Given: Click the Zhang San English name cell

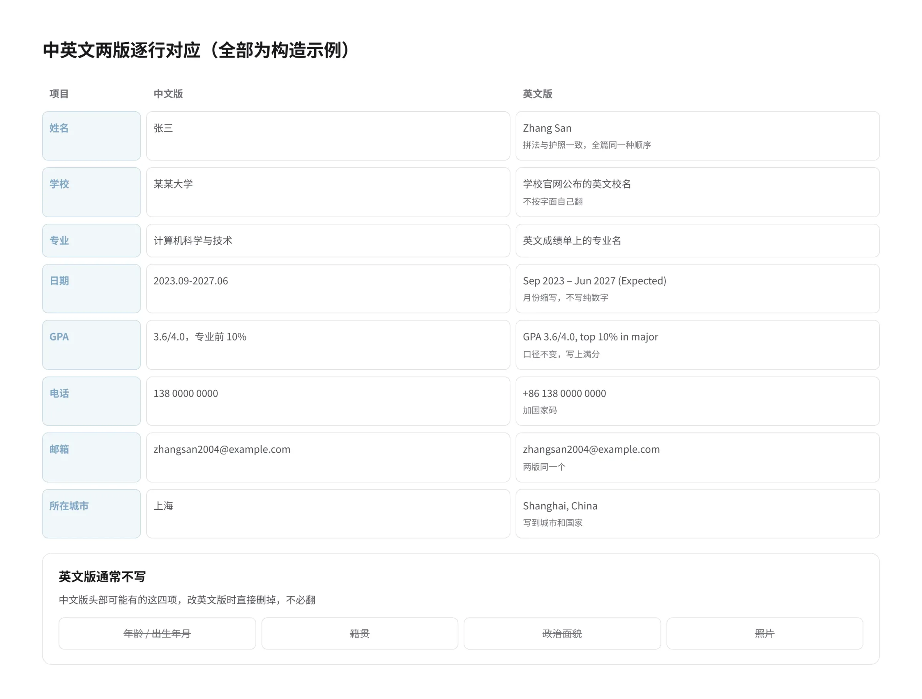Looking at the screenshot, I should pyautogui.click(x=697, y=136).
